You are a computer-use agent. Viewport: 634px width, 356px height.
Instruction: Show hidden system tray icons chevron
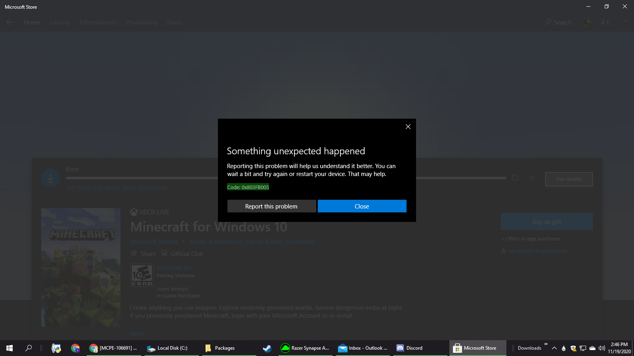point(554,348)
